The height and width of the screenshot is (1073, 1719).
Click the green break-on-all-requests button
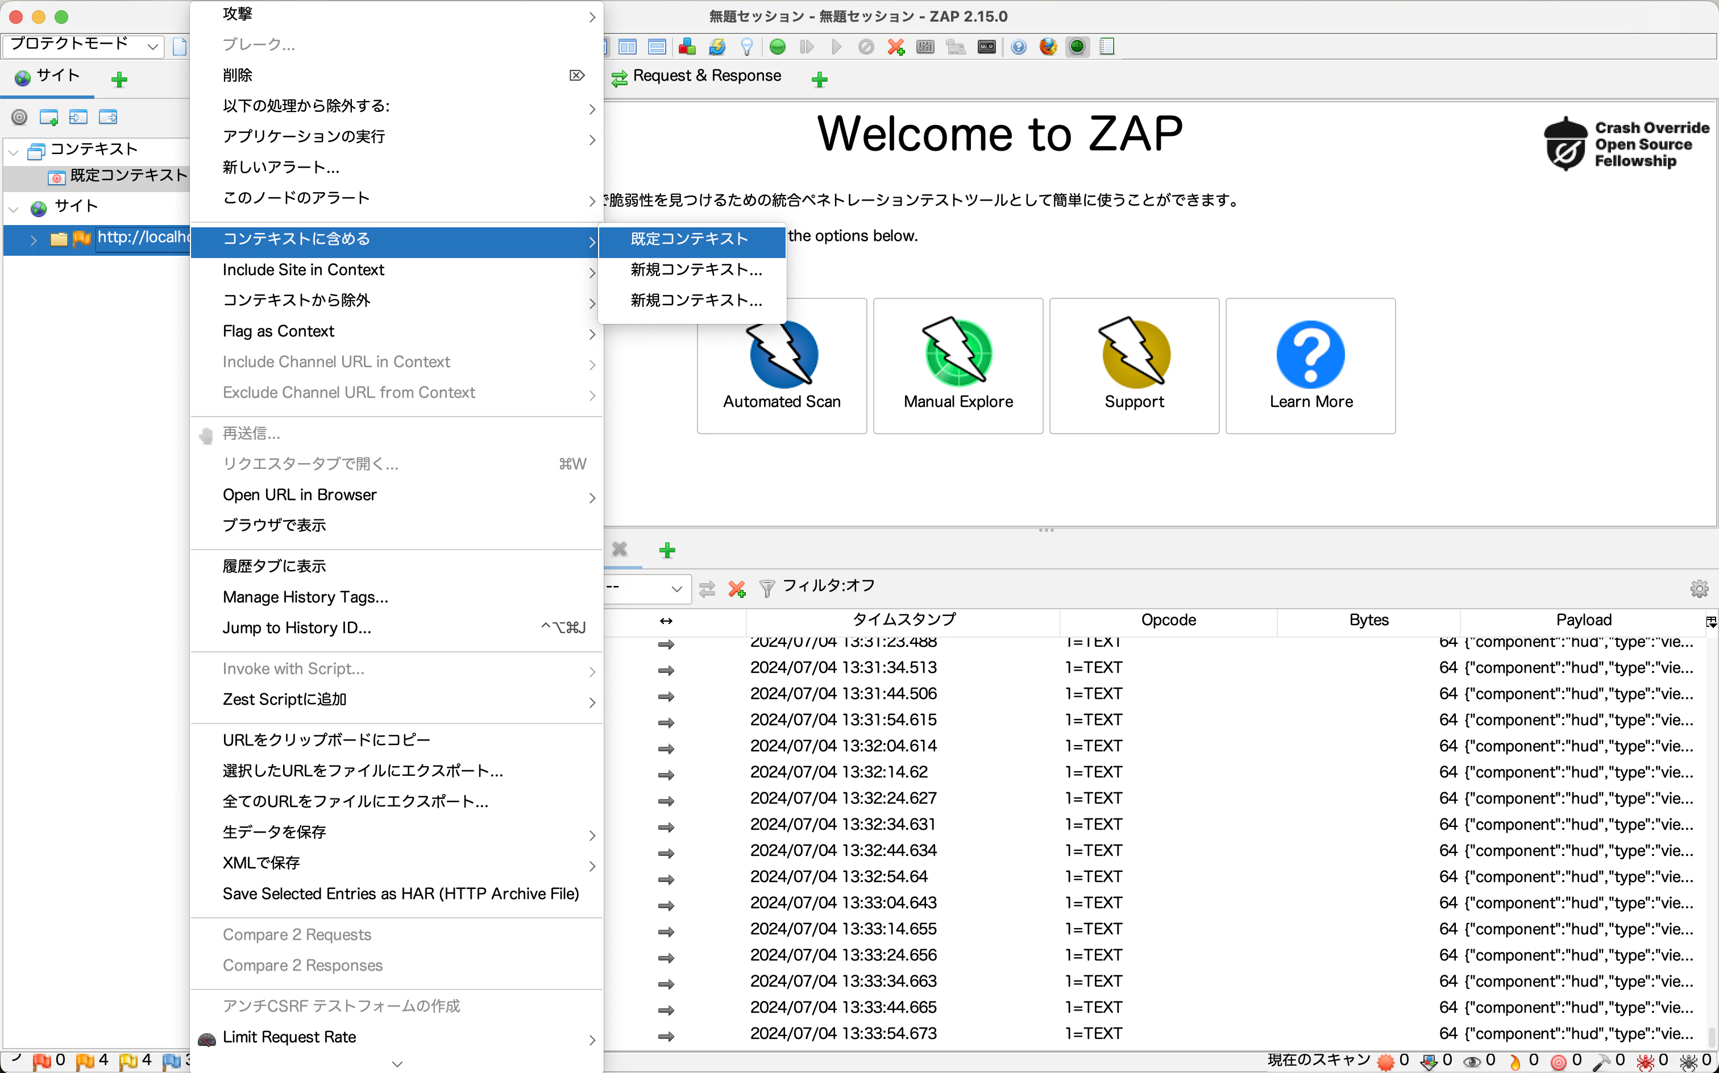pos(777,47)
